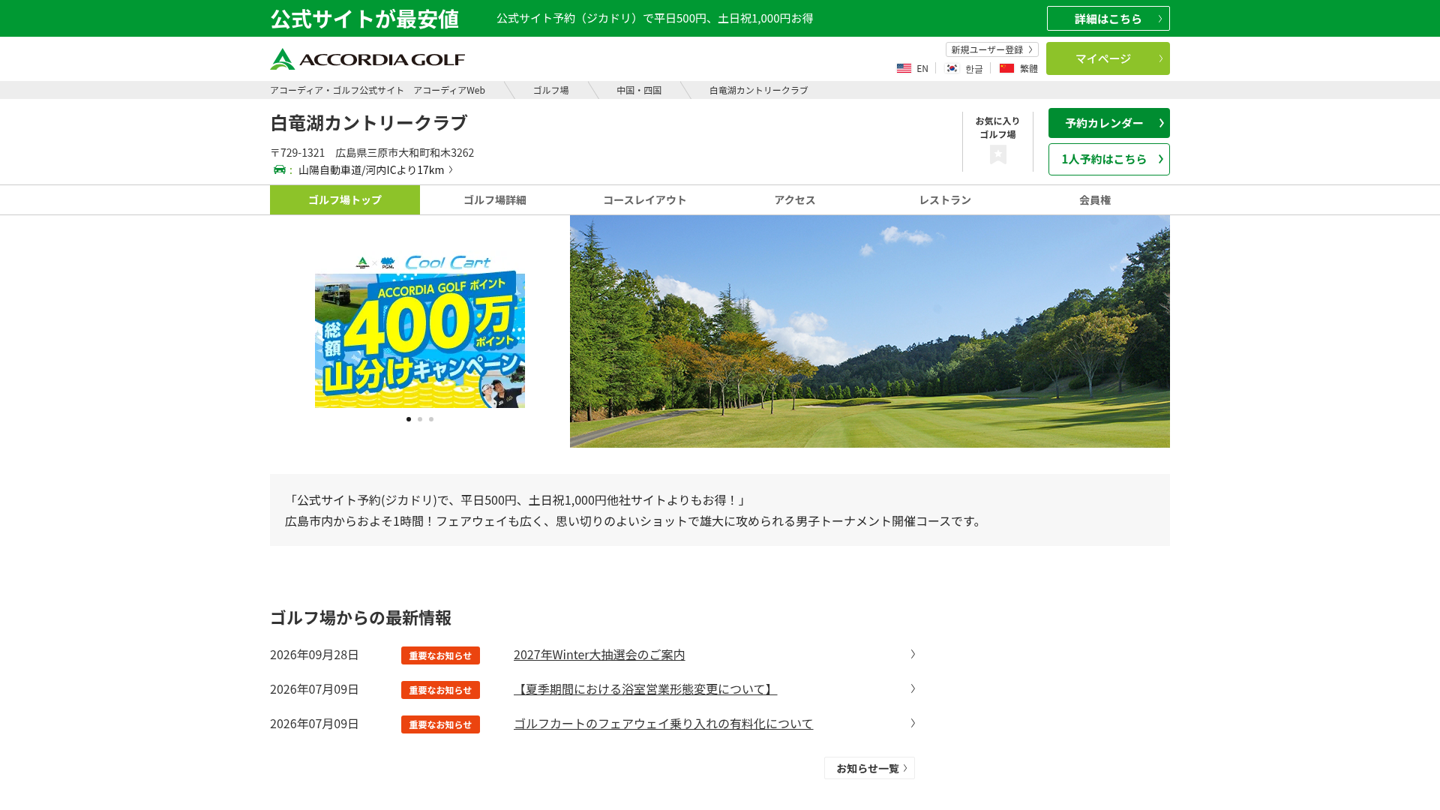Viewport: 1440px width, 810px height.
Task: Open 2027年Winter大抽選会のご案内 news link
Action: 599,655
